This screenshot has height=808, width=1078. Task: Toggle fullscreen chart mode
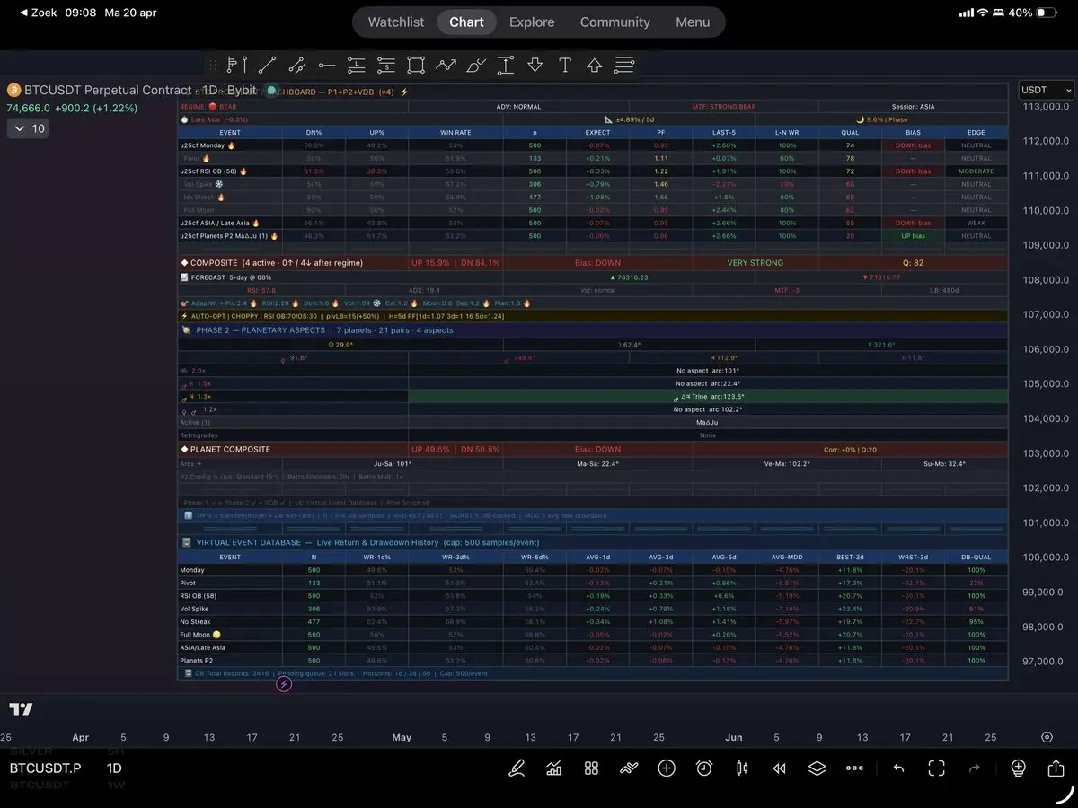point(936,768)
